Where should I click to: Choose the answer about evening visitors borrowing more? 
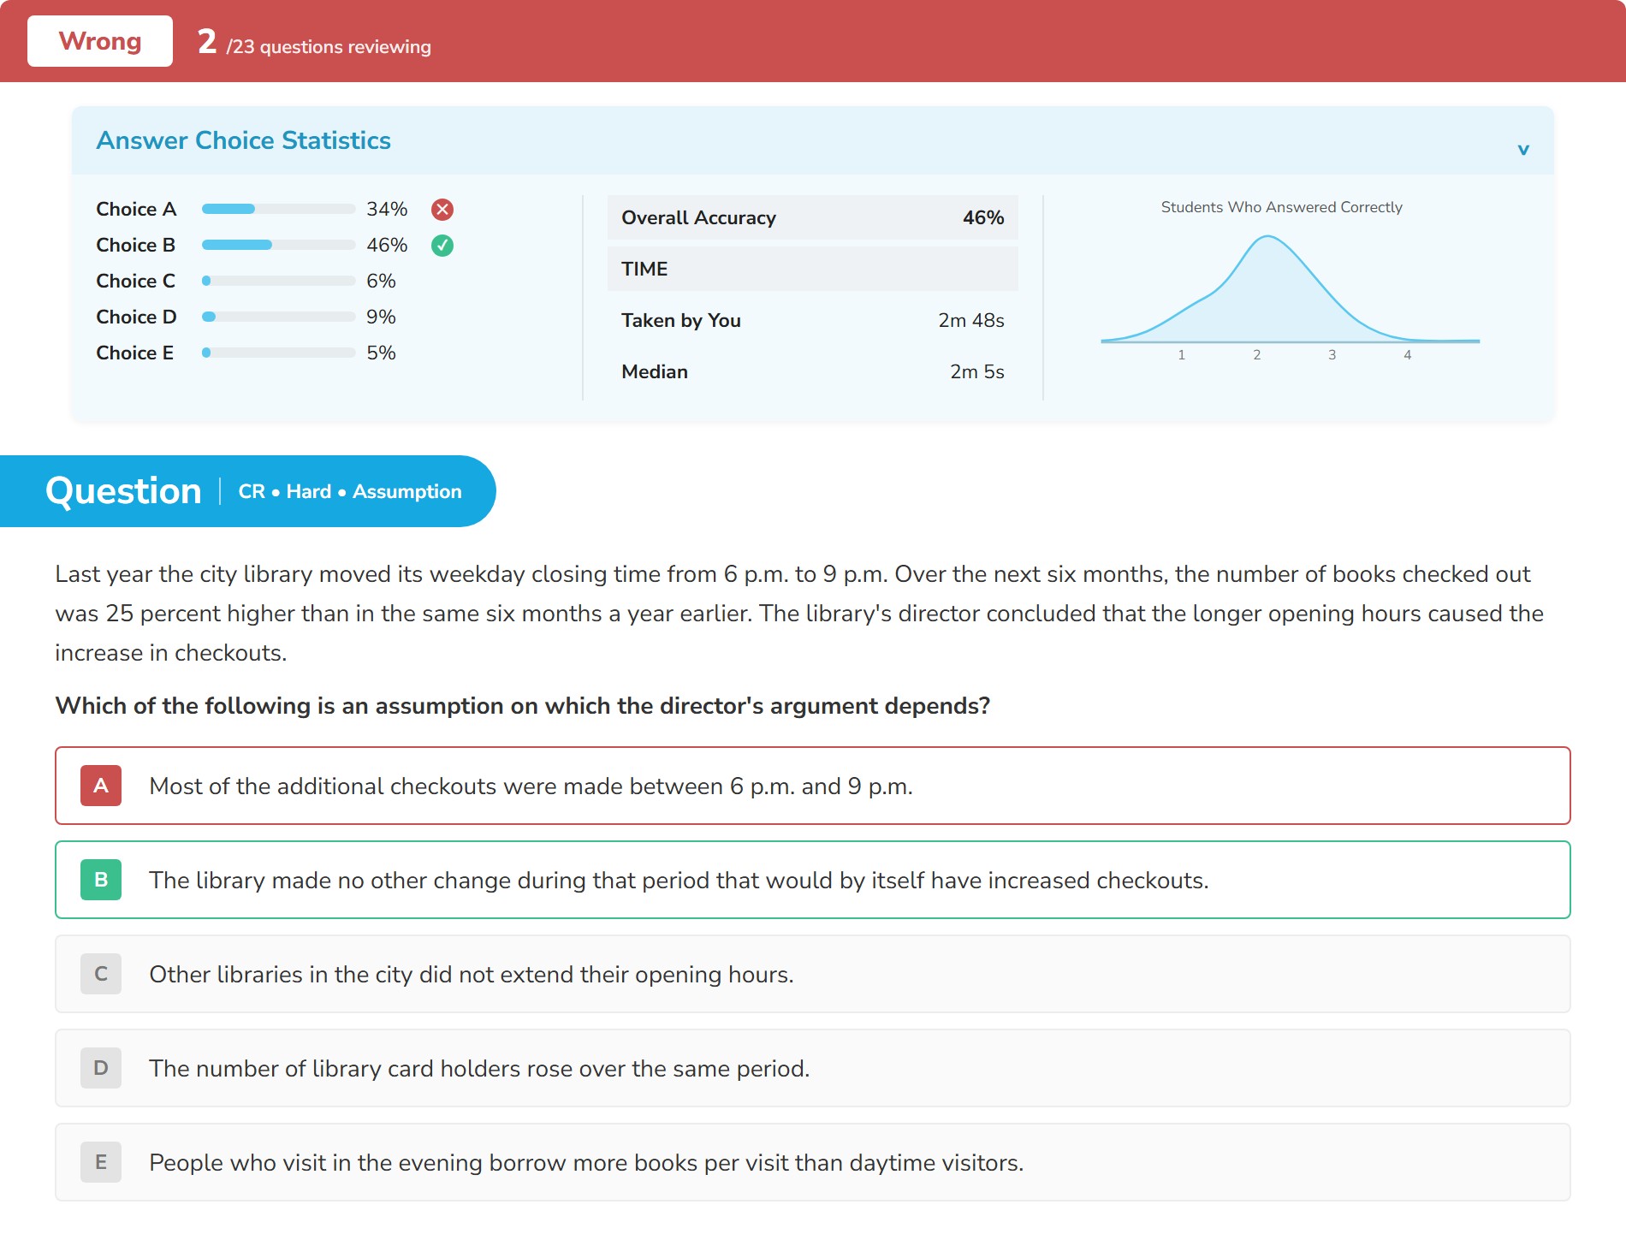[x=813, y=1162]
